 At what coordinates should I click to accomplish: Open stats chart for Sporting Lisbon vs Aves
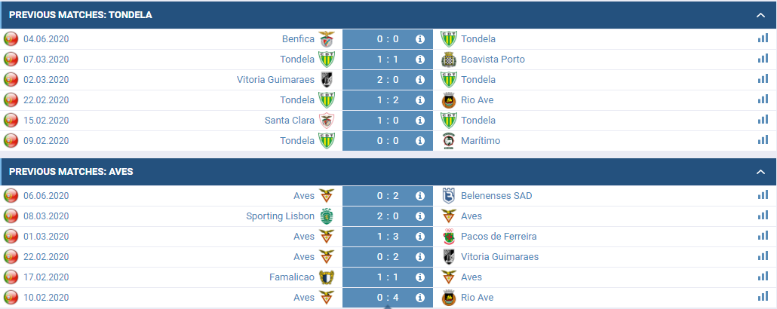763,216
